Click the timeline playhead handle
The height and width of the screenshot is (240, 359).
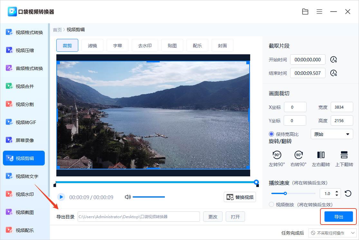pyautogui.click(x=256, y=182)
